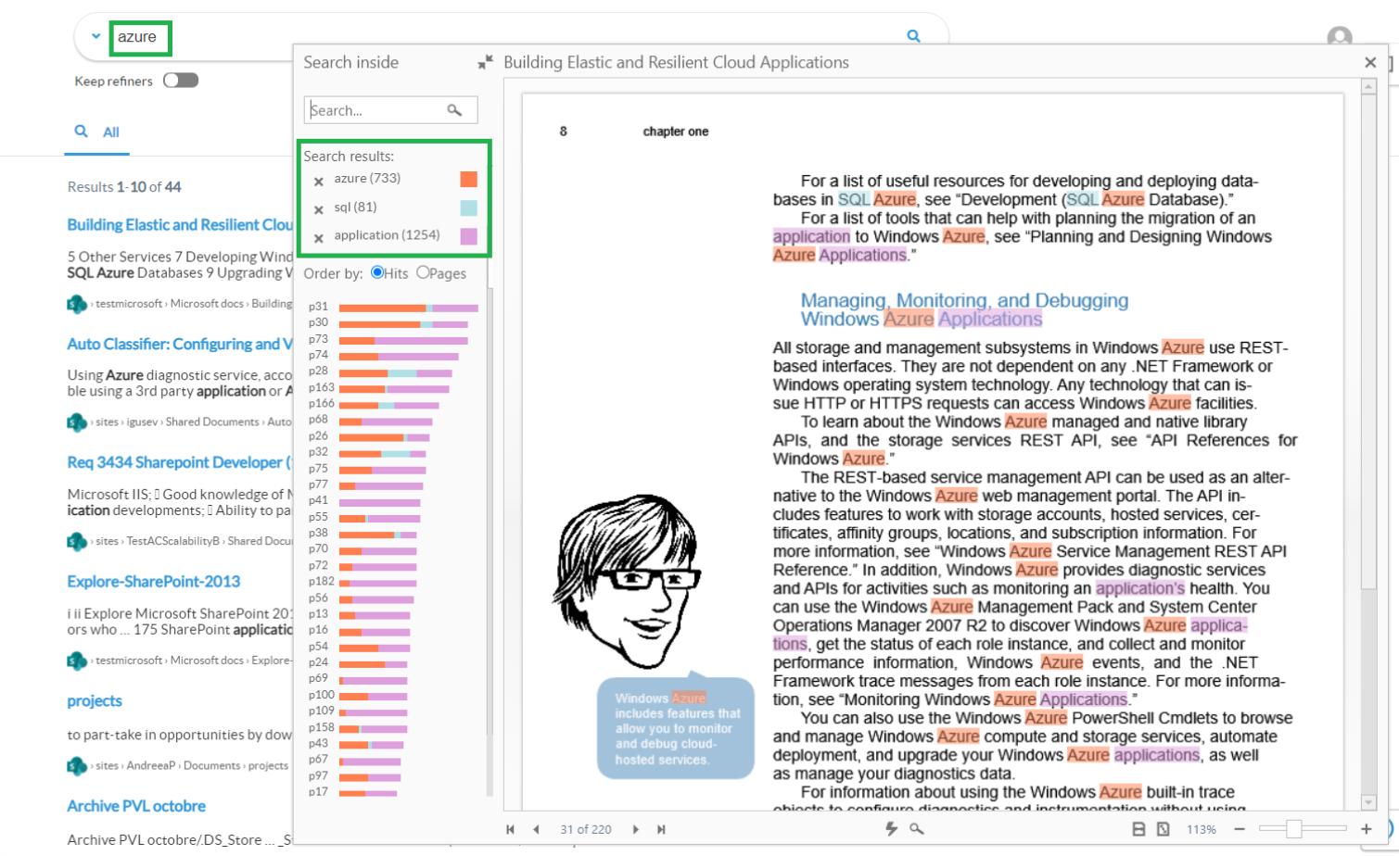Click the 113% zoom level value

[x=1202, y=829]
